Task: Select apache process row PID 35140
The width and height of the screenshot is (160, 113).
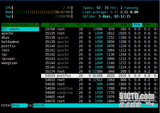Action: (x=99, y=46)
